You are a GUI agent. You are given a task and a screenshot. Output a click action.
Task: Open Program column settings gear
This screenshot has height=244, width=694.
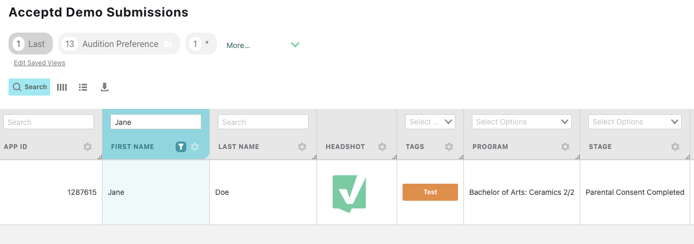coord(565,147)
